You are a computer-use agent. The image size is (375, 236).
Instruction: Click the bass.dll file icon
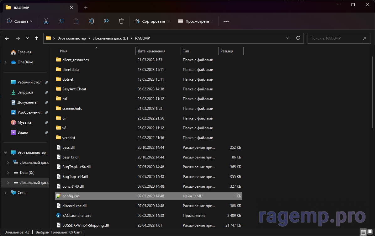coord(58,147)
